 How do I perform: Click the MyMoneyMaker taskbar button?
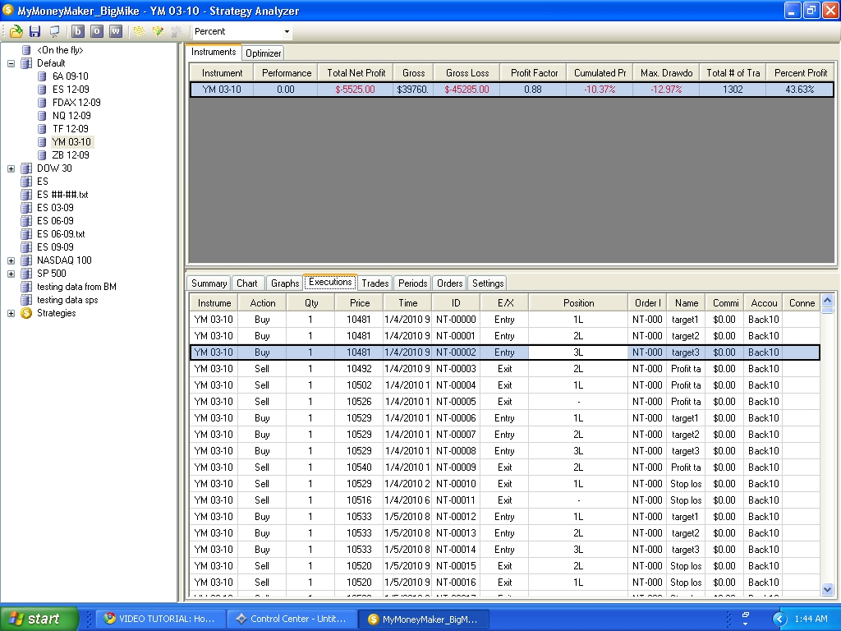click(424, 619)
